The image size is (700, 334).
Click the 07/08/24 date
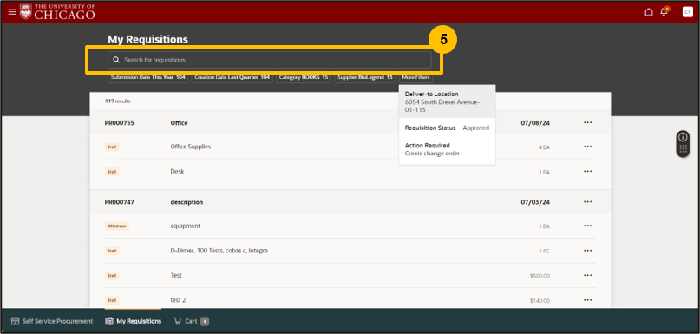(x=535, y=123)
